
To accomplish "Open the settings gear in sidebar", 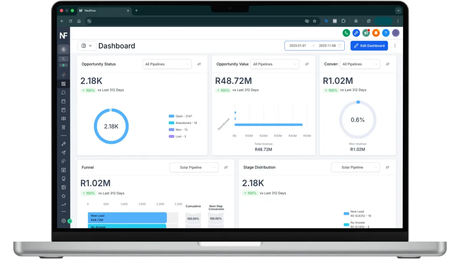I will coord(64,221).
